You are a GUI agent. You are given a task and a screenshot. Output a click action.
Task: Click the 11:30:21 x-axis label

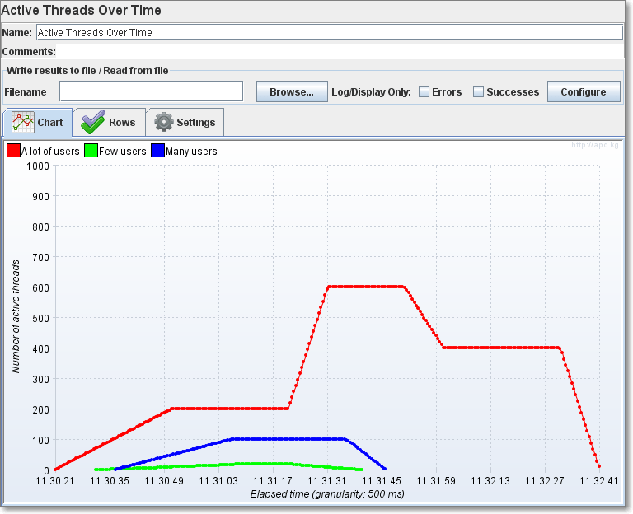click(55, 481)
